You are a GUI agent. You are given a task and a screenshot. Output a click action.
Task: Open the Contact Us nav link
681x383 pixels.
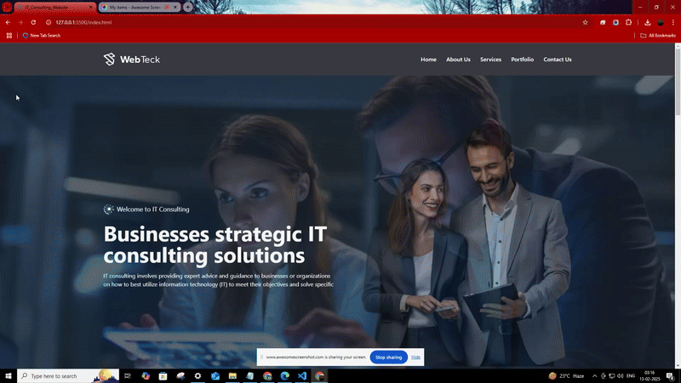558,60
